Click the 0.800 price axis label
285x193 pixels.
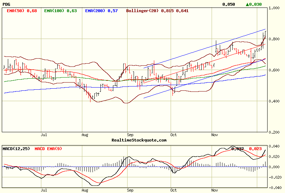click(x=274, y=39)
